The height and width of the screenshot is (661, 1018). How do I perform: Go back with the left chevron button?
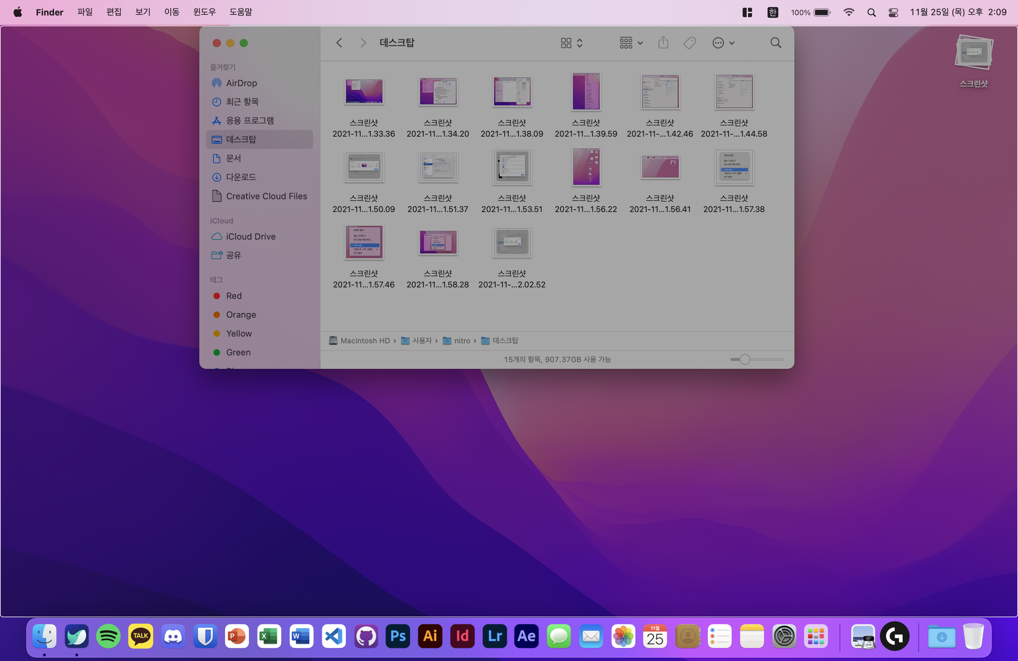tap(339, 43)
